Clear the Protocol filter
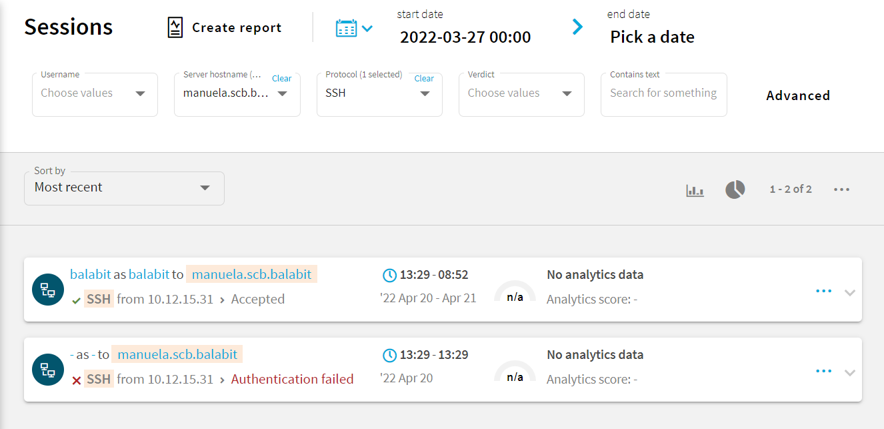 (x=424, y=79)
